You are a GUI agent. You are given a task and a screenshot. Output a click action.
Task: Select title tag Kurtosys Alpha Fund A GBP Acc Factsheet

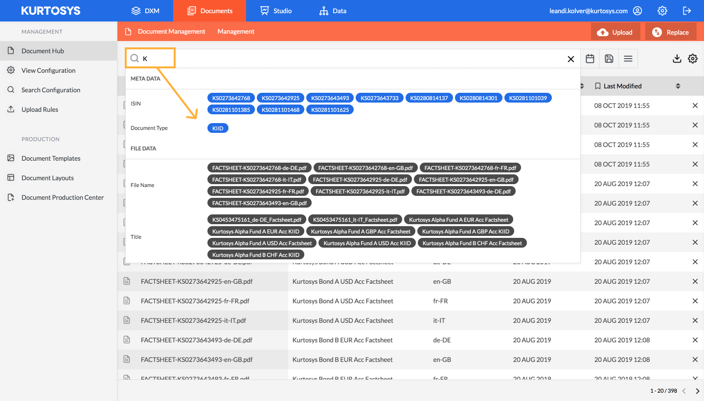click(x=361, y=232)
